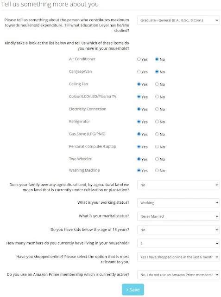This screenshot has height=297, width=221.
Task: Set Washing Machine to No
Action: [x=157, y=170]
